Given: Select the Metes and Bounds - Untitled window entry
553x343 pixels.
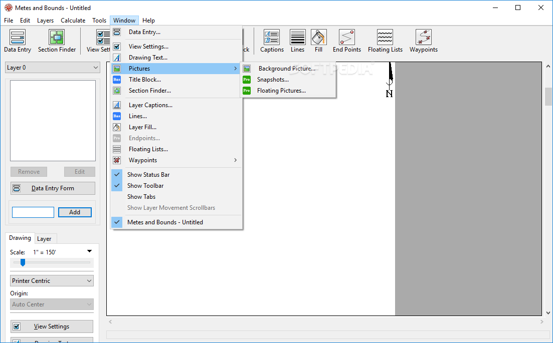Looking at the screenshot, I should [x=176, y=222].
